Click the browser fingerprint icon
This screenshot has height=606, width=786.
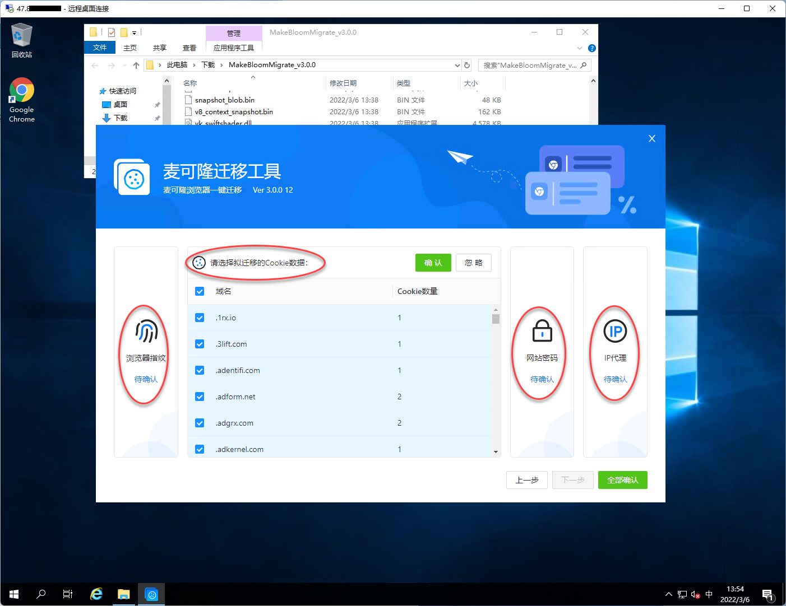click(x=146, y=332)
